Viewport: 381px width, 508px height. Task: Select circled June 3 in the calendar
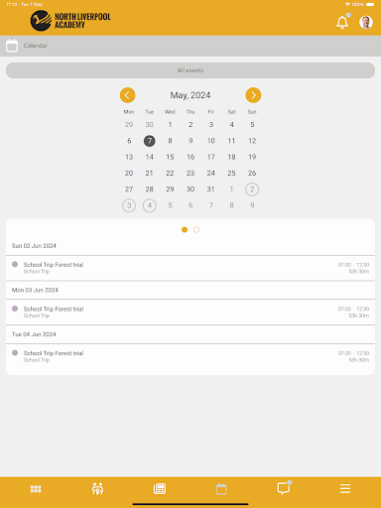pos(129,205)
